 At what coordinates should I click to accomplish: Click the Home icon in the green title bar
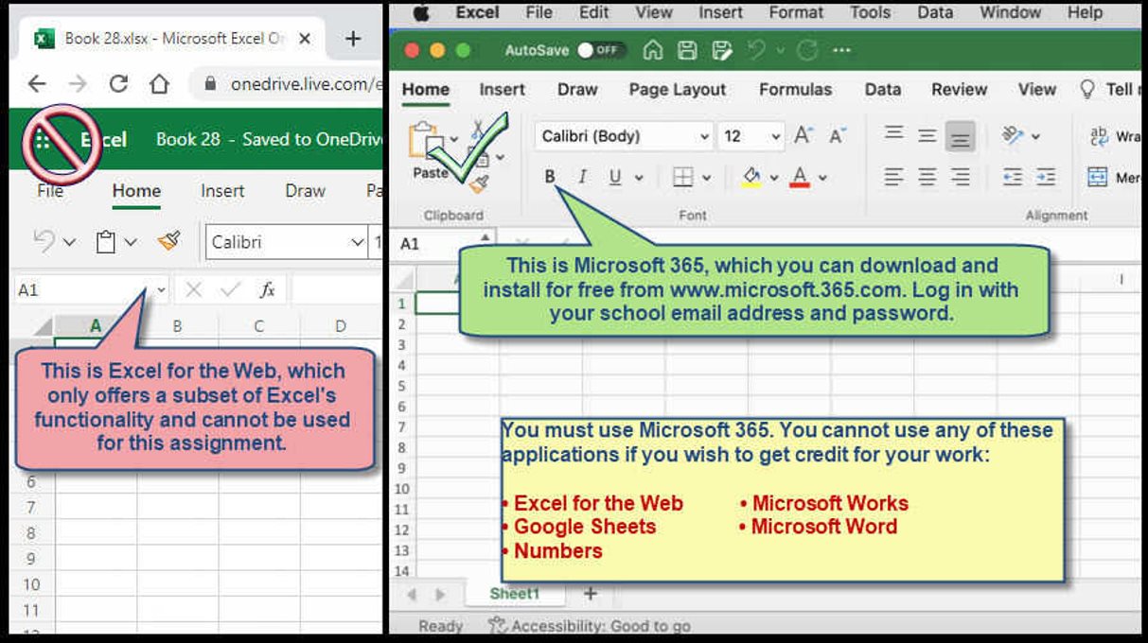click(x=653, y=50)
